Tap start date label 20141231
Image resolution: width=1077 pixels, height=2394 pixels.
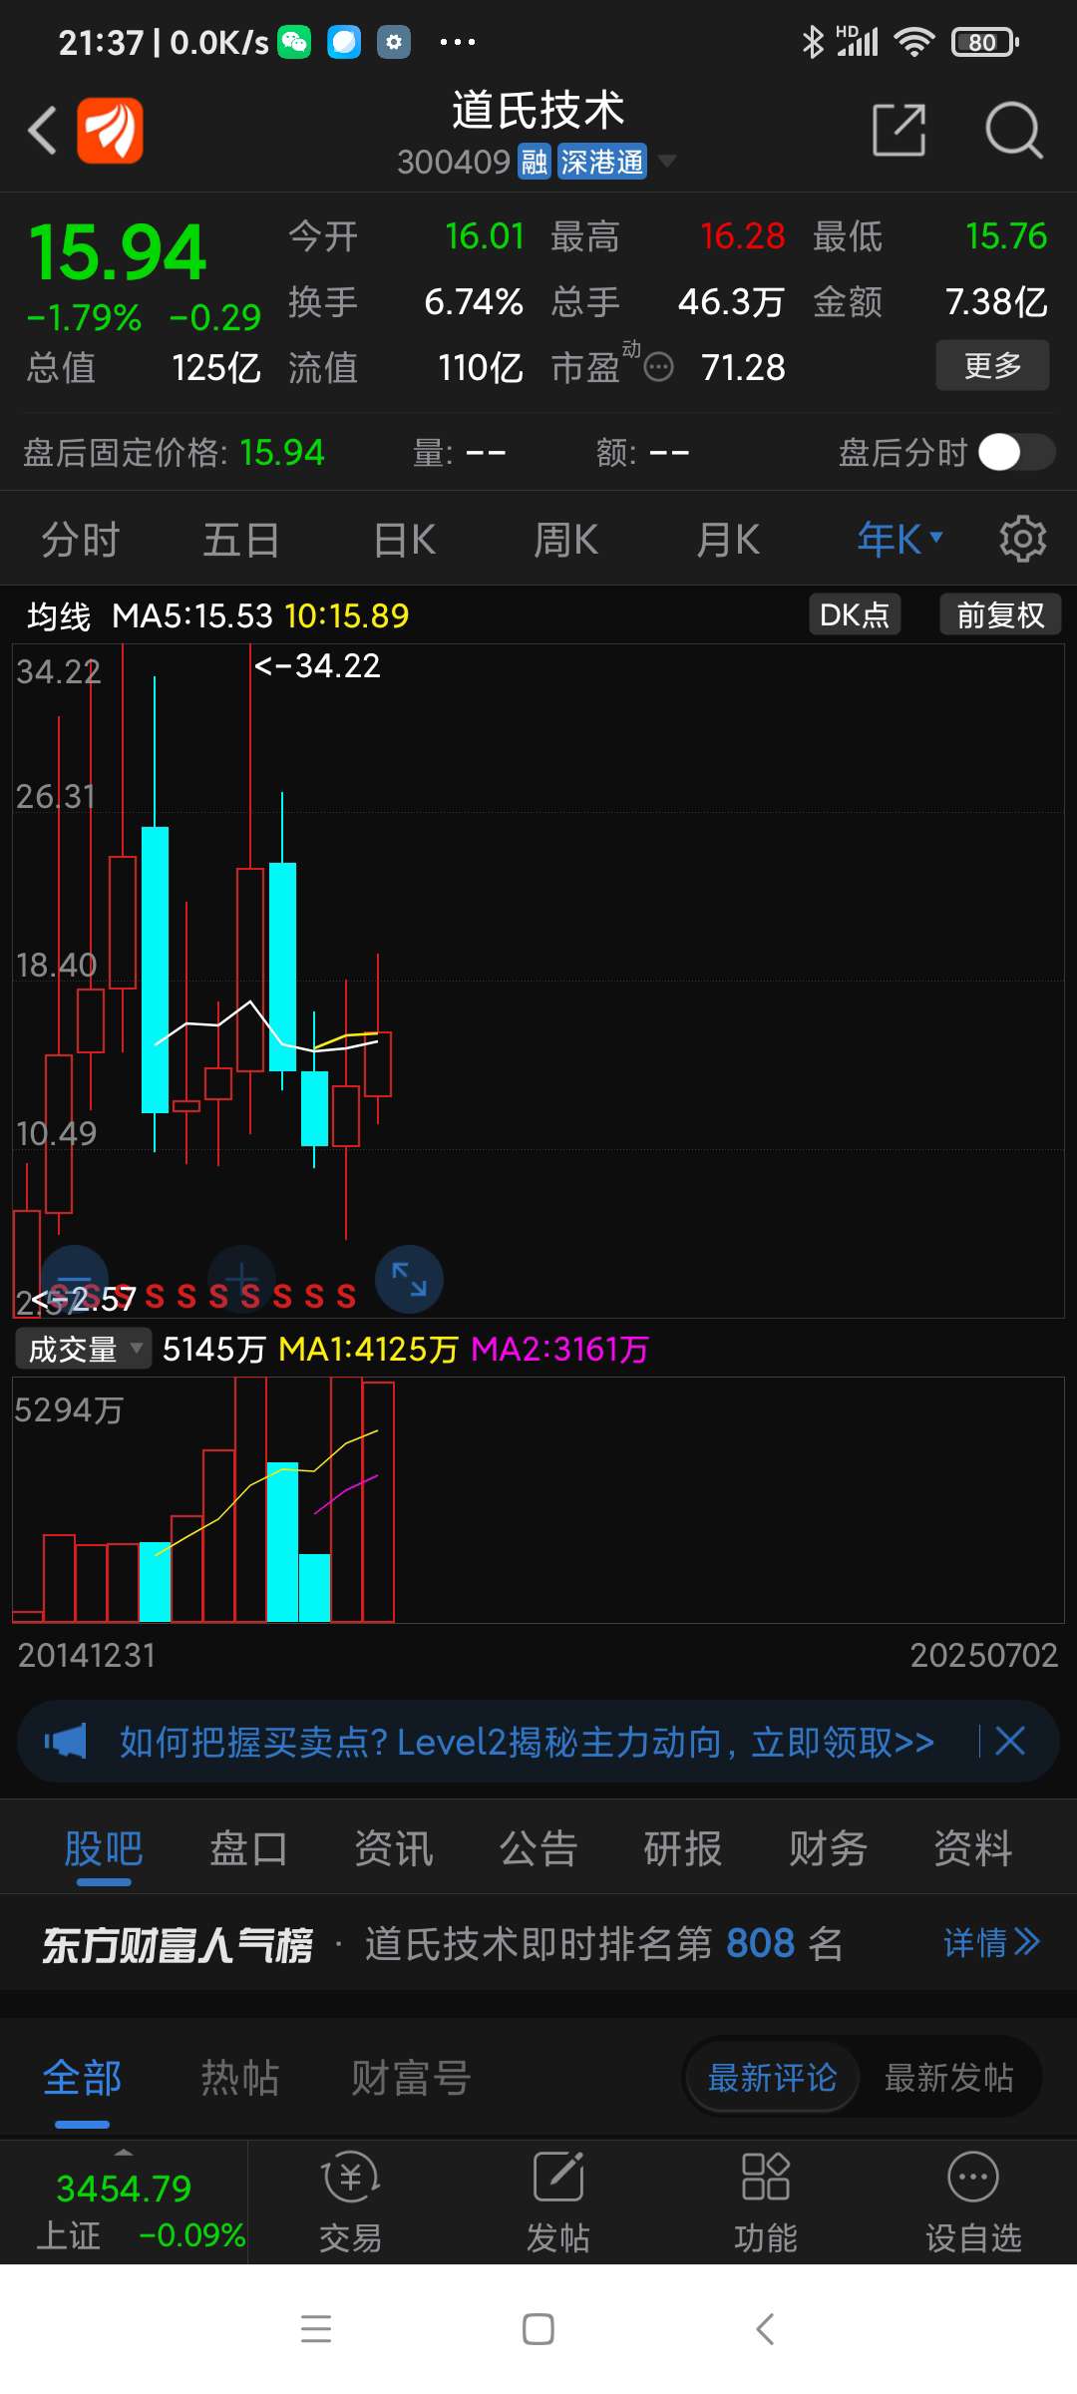[x=87, y=1655]
